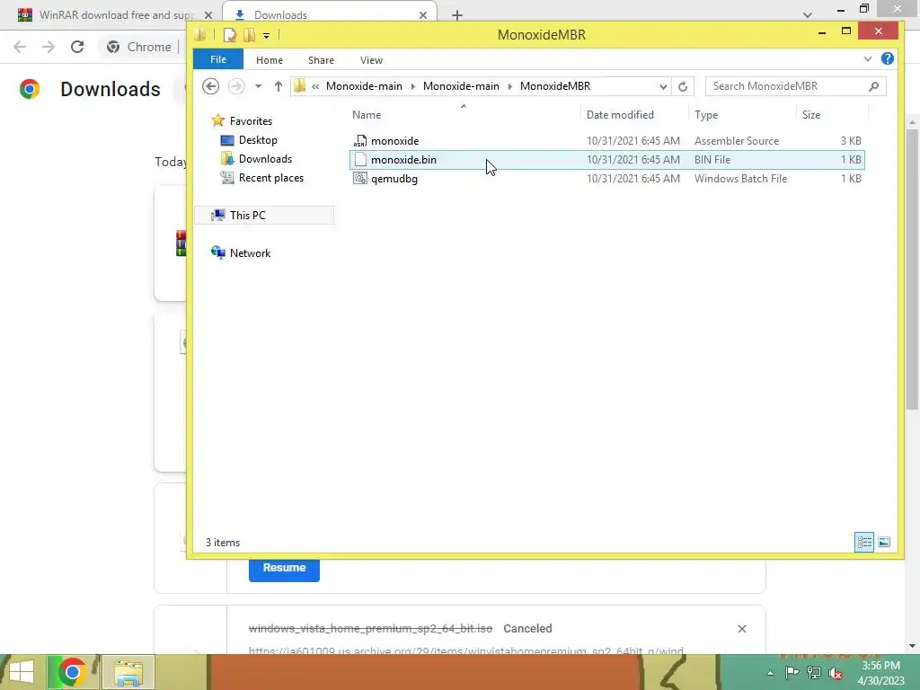The width and height of the screenshot is (920, 690).
Task: Expand address bar history dropdown
Action: [x=663, y=87]
